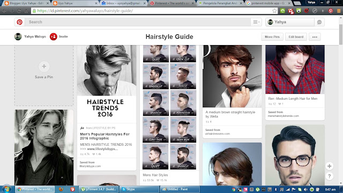Open the categories menu icon beside search
Screen dimensions: 343x193
pyautogui.click(x=256, y=22)
